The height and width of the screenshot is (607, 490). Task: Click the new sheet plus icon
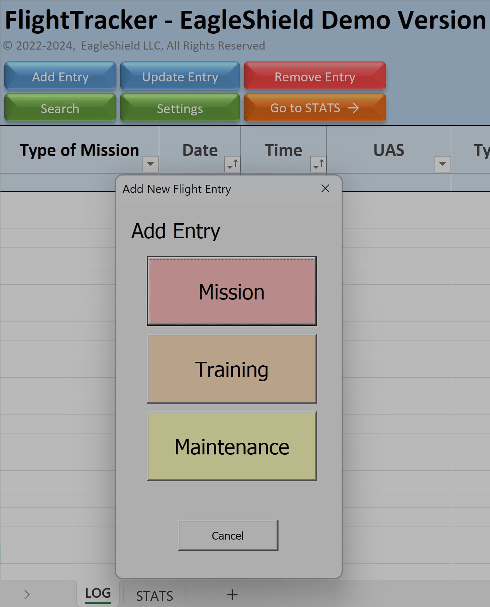tap(232, 595)
